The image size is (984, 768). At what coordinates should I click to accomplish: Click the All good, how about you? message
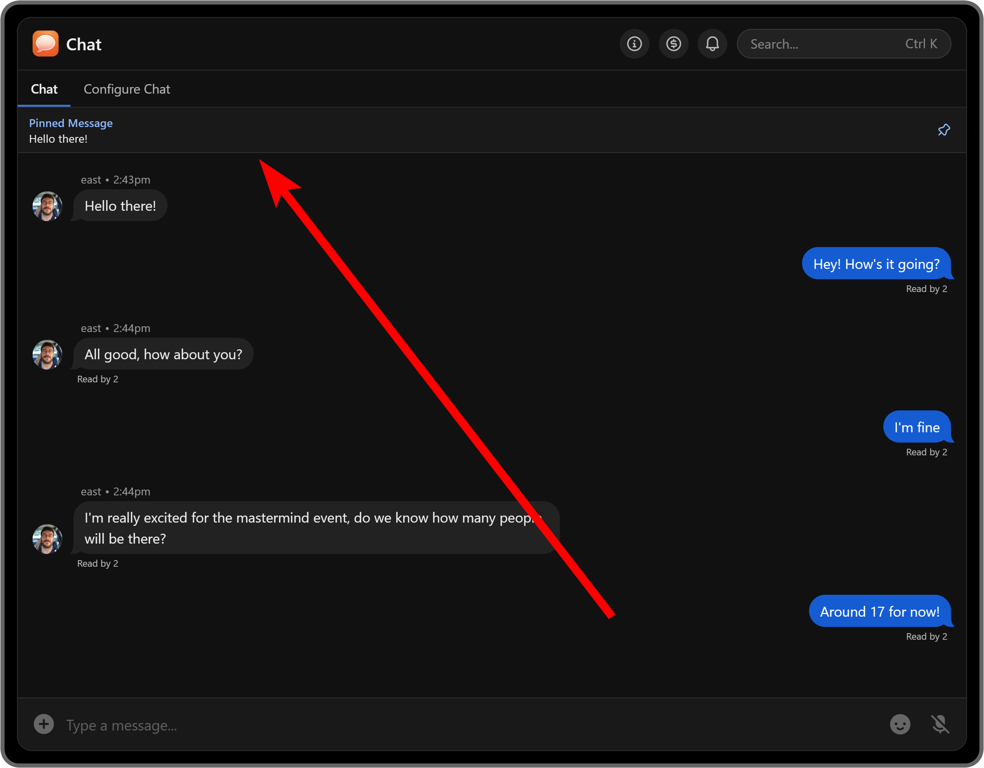coord(163,354)
